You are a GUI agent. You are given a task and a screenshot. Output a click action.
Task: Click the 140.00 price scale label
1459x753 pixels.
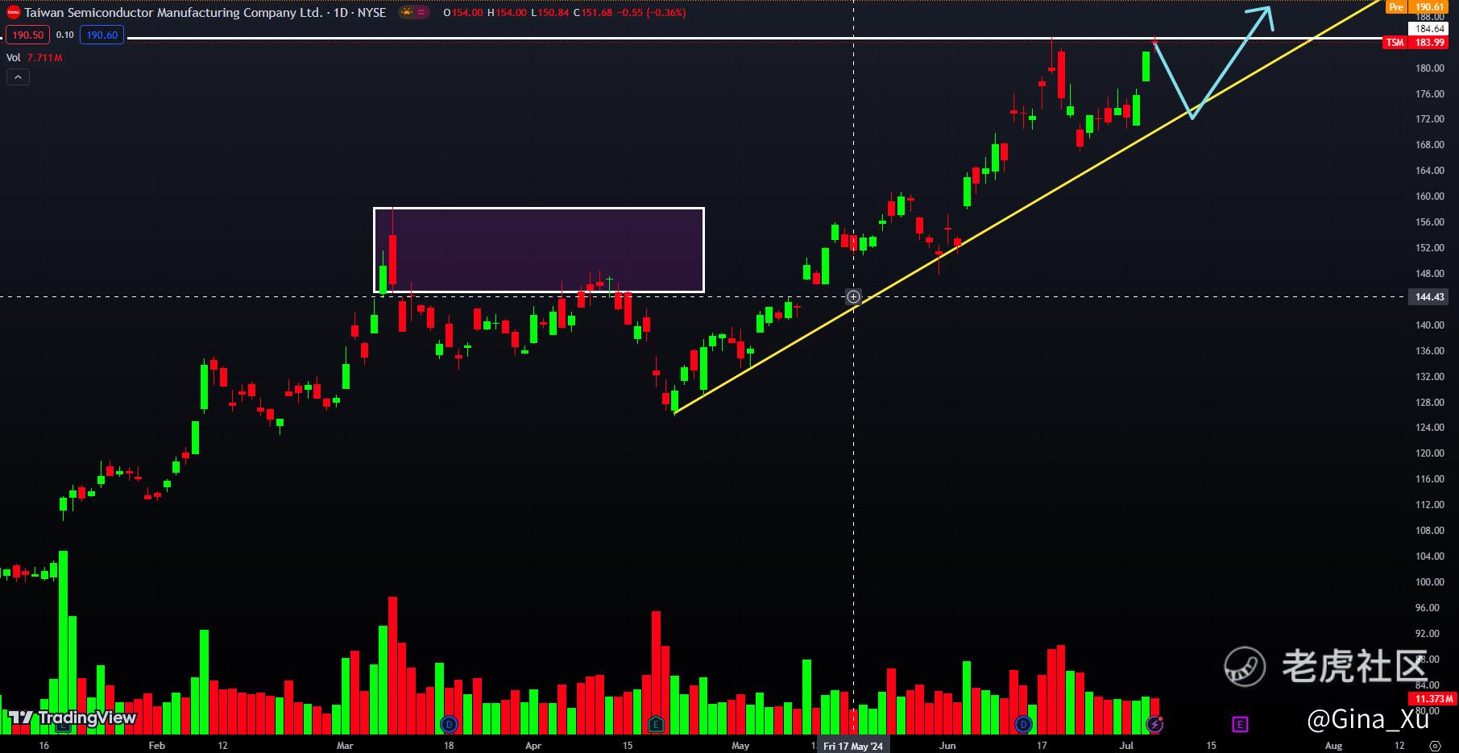(x=1430, y=325)
